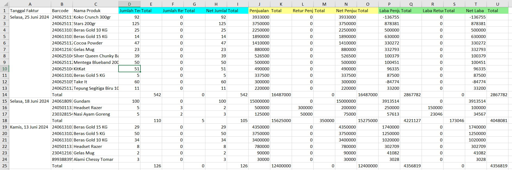
Task: Select the row 25 header
Action: click(5, 166)
